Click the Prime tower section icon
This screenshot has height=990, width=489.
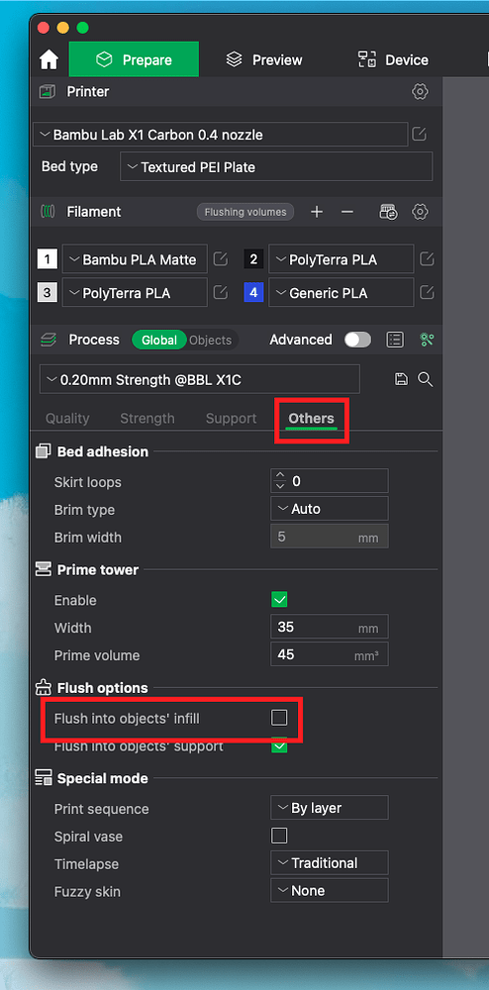[44, 569]
